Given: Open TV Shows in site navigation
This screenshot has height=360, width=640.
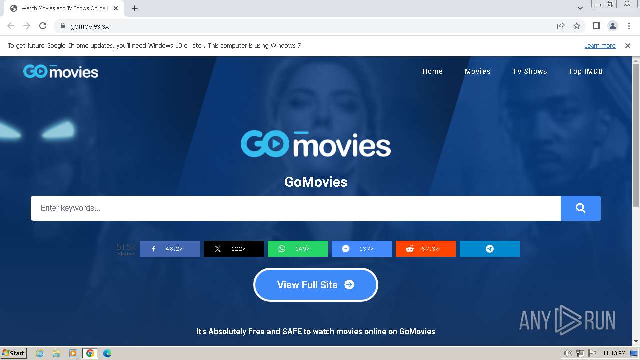Looking at the screenshot, I should tap(529, 71).
